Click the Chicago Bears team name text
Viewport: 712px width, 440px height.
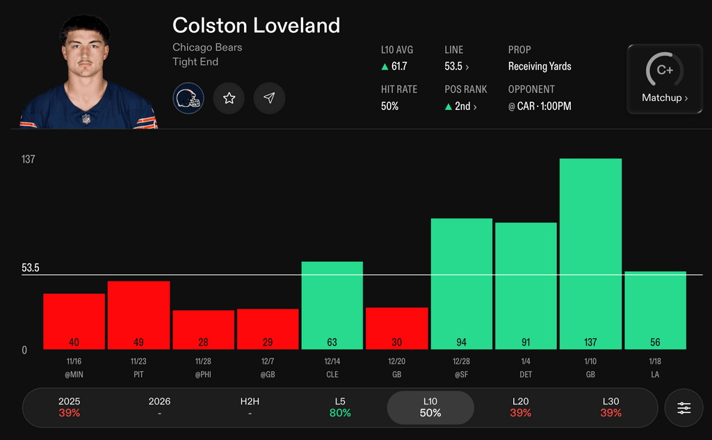pyautogui.click(x=207, y=47)
